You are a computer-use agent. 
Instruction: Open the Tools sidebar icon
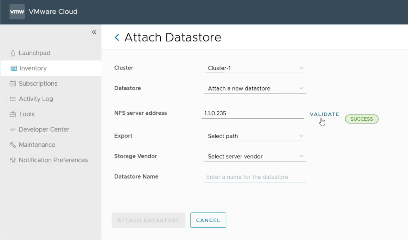[13, 114]
